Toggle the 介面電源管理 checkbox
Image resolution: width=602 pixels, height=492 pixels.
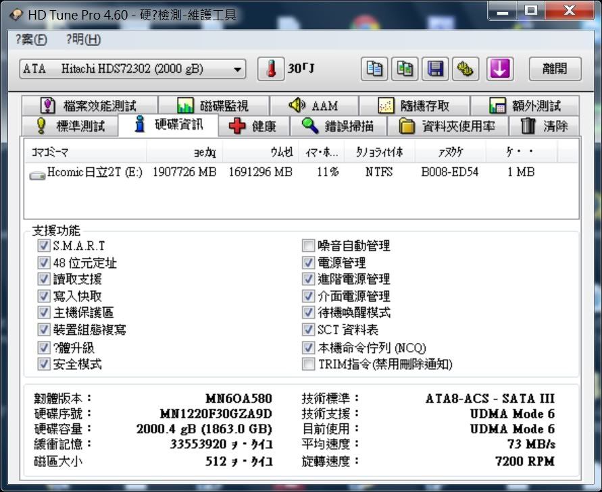[x=308, y=296]
